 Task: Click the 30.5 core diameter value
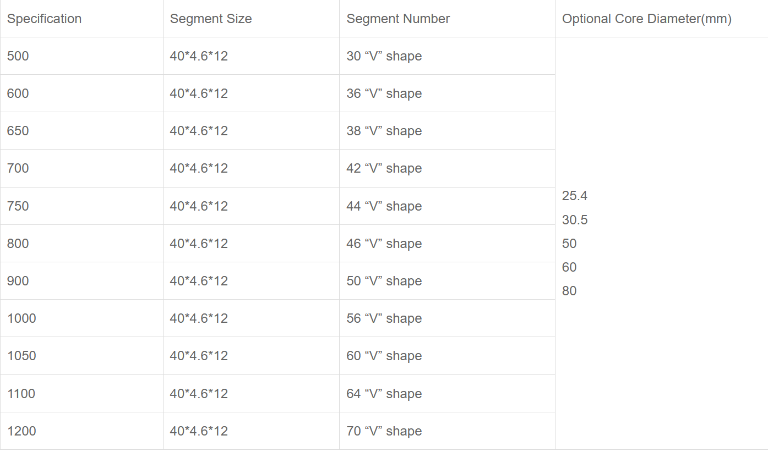click(575, 220)
